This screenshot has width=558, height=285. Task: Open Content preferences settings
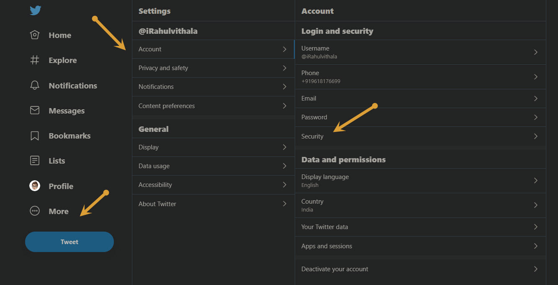pos(213,106)
